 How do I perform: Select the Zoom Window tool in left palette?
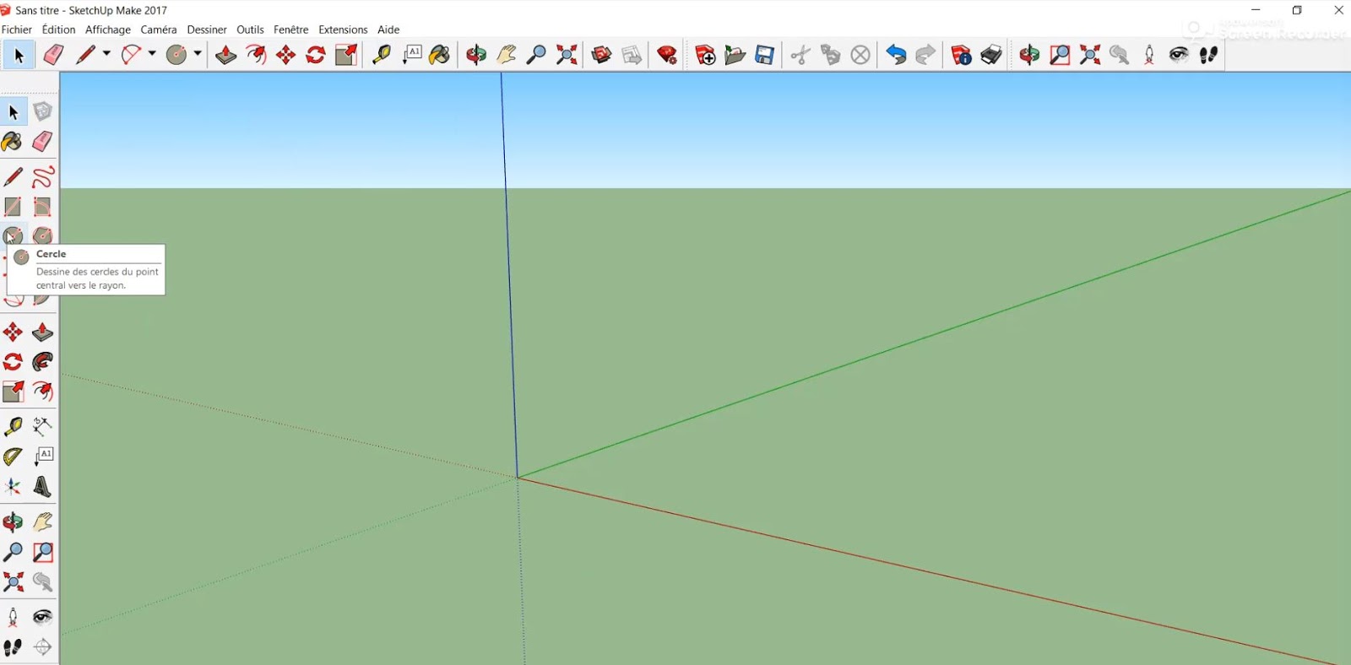click(x=42, y=552)
